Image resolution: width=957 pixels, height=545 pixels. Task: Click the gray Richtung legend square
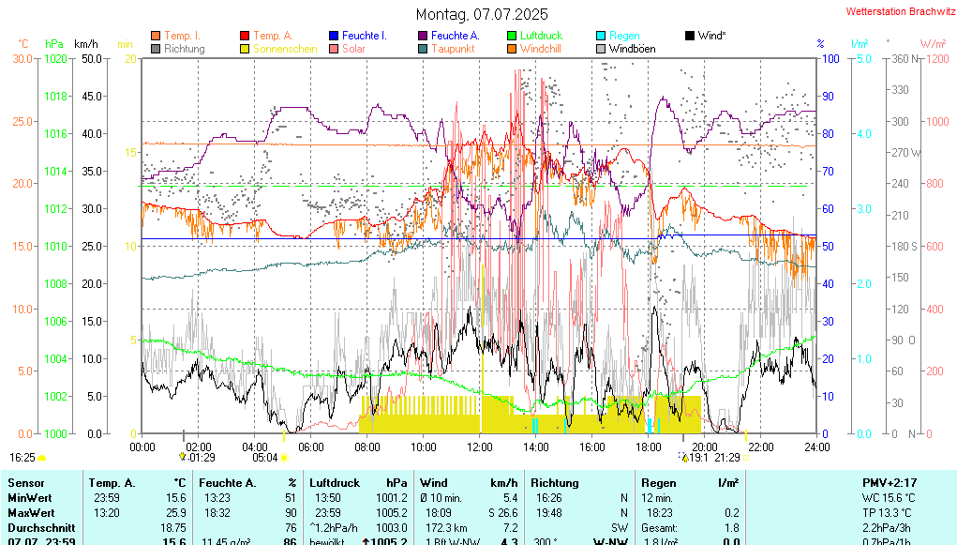coord(156,49)
